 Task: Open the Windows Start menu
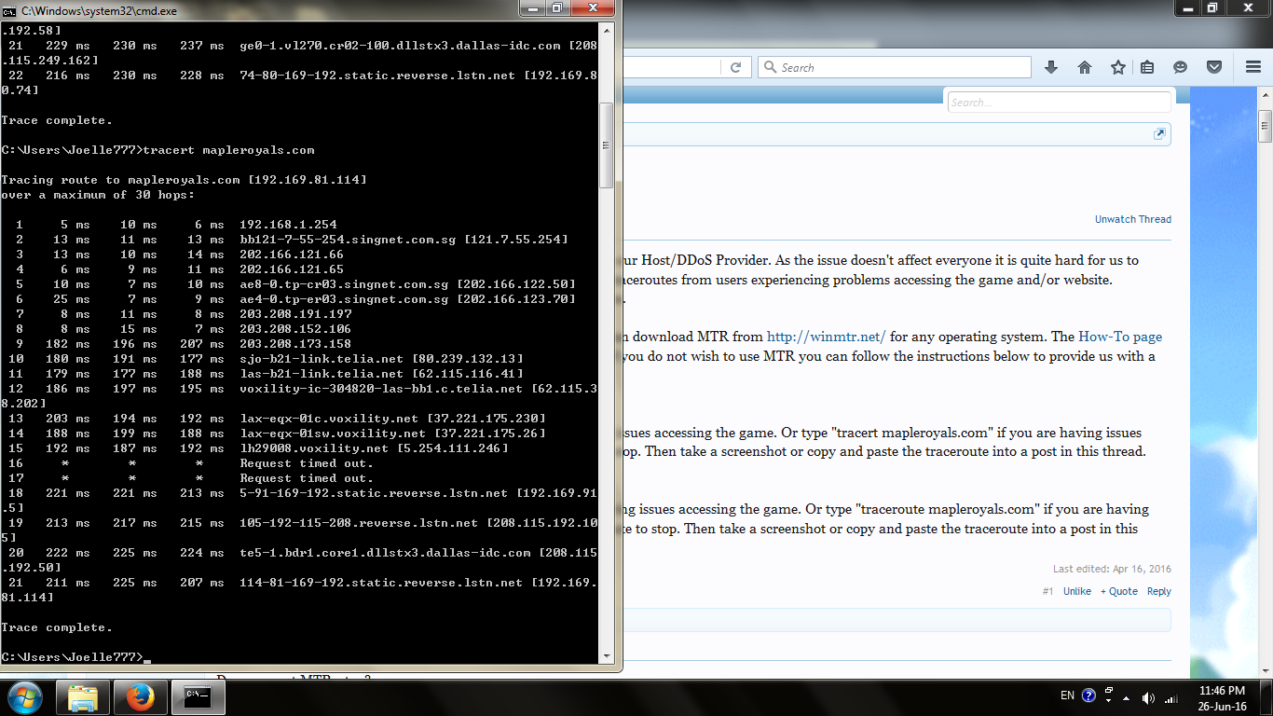pos(24,697)
